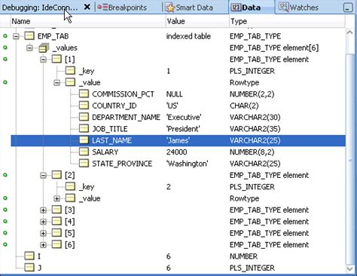Select the COMMISSION_PCT row name
Screen dimensions: 357x276
pyautogui.click(x=123, y=94)
